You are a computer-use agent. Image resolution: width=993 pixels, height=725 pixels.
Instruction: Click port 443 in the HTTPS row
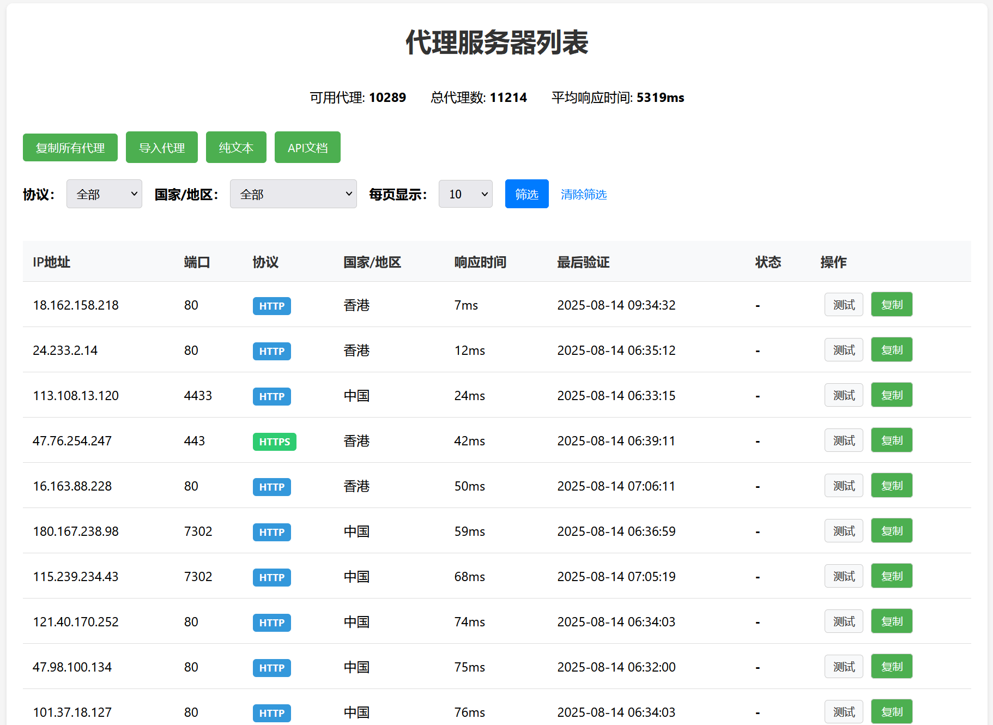tap(195, 441)
